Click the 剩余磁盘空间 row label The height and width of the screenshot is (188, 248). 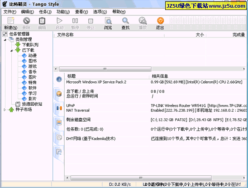(x=78, y=120)
